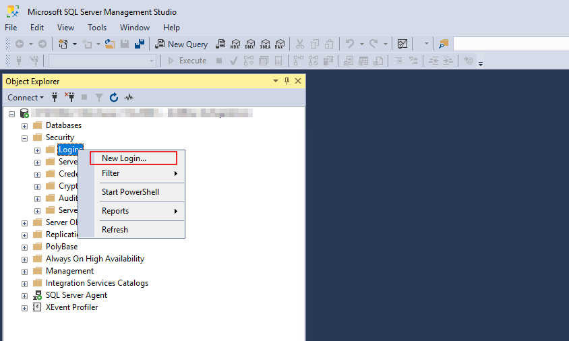Click Object Explorer Activity Monitor pulse icon
Image resolution: width=569 pixels, height=341 pixels.
129,97
